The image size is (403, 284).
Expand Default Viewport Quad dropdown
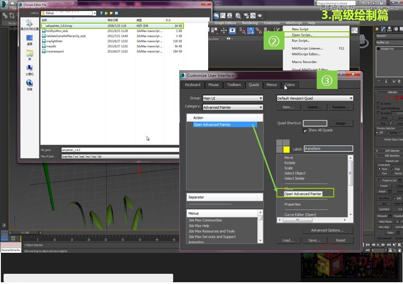315,98
